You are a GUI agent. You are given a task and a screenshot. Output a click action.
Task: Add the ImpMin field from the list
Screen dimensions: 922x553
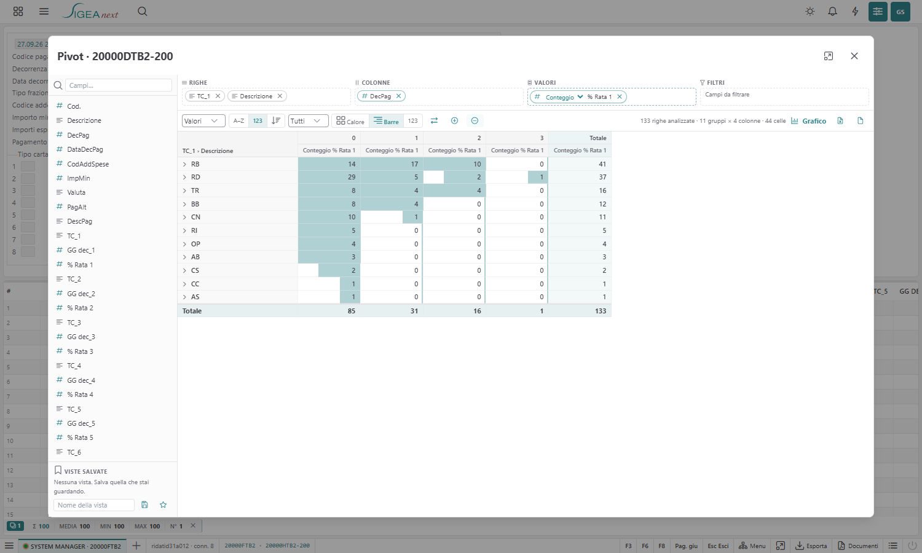coord(79,178)
